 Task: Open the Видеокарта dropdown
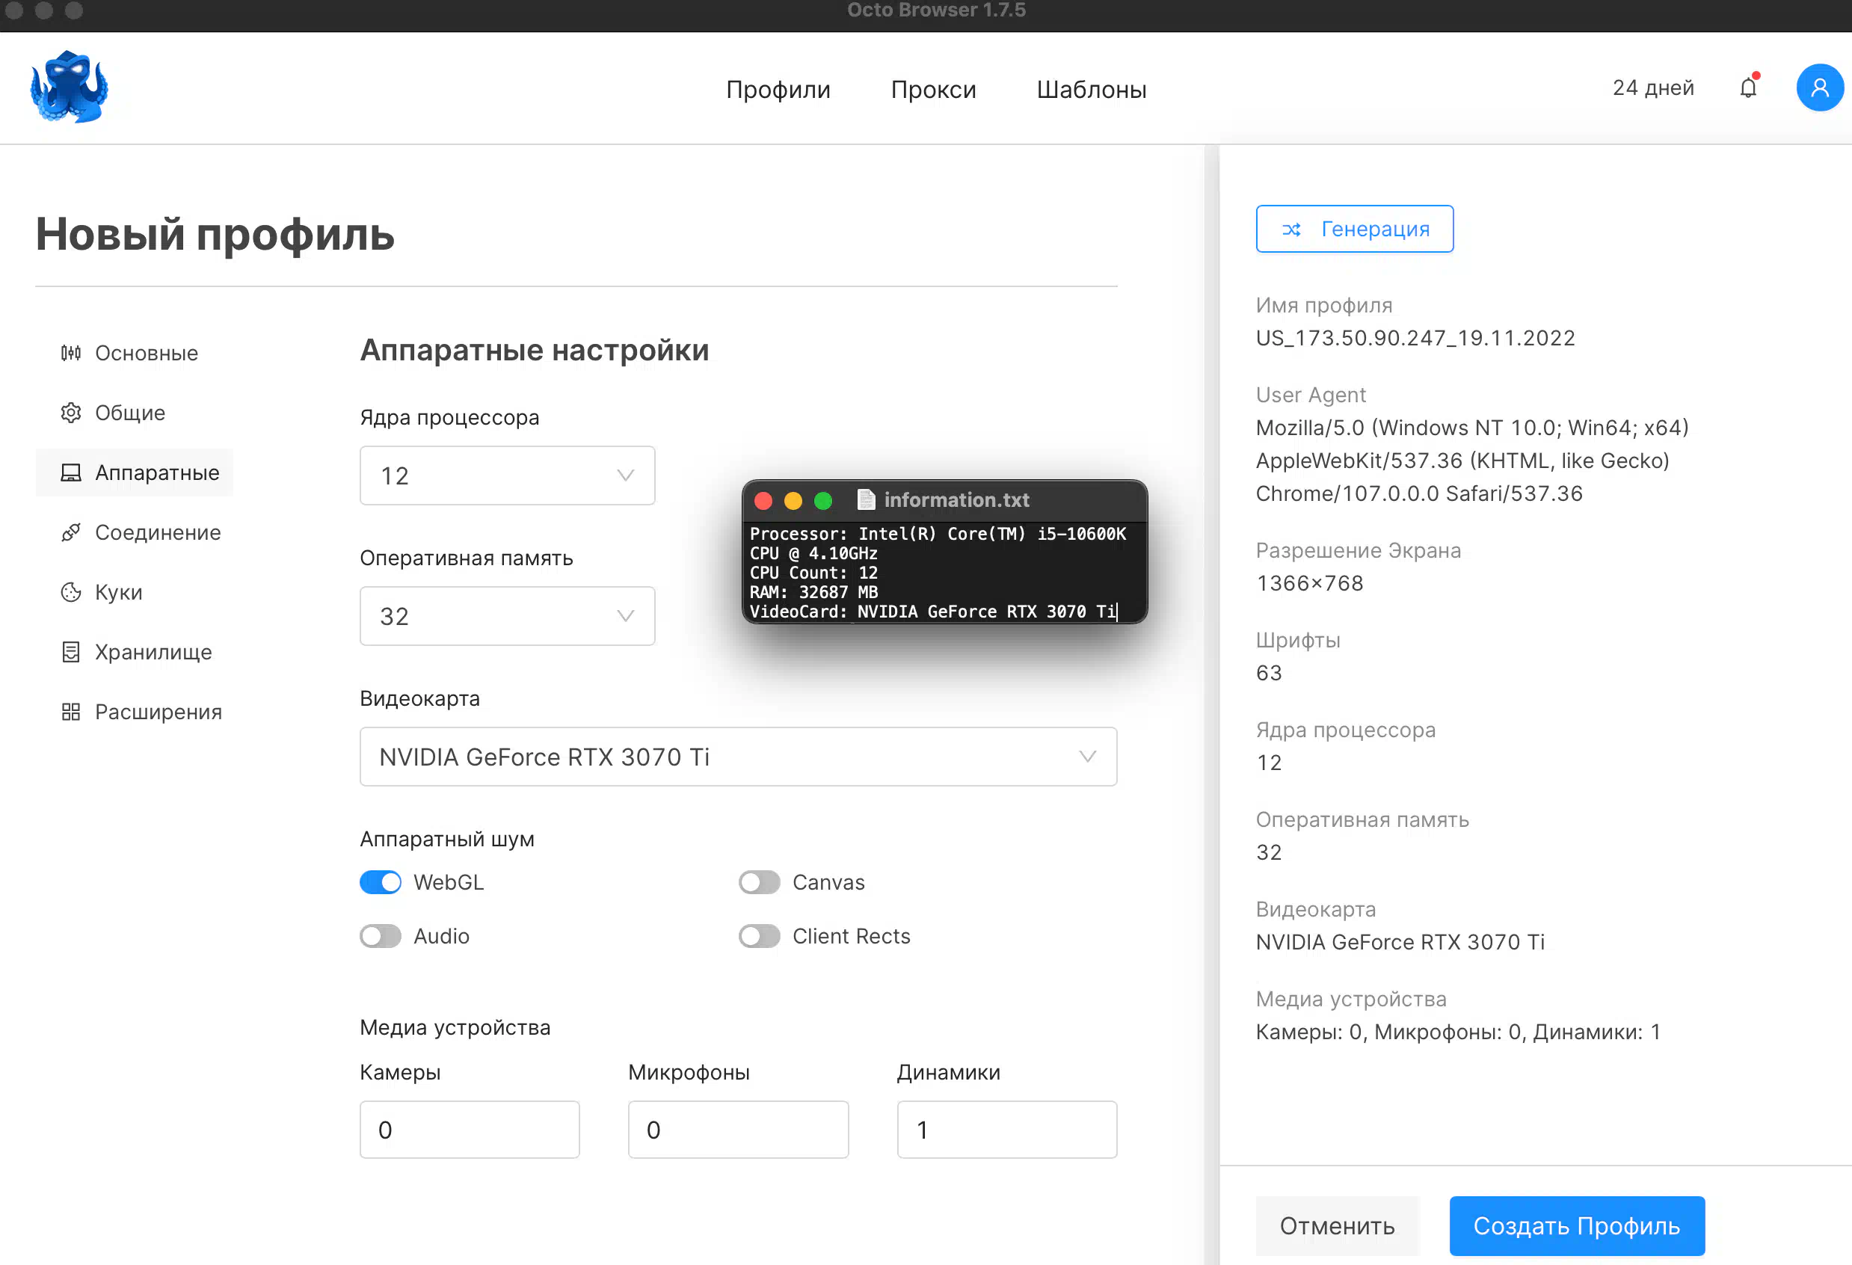738,756
